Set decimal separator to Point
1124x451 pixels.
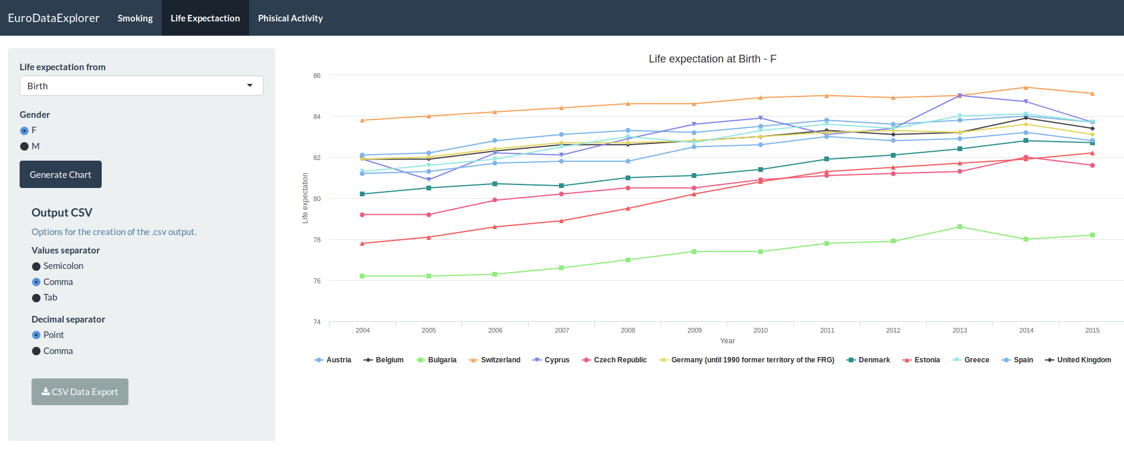point(36,335)
